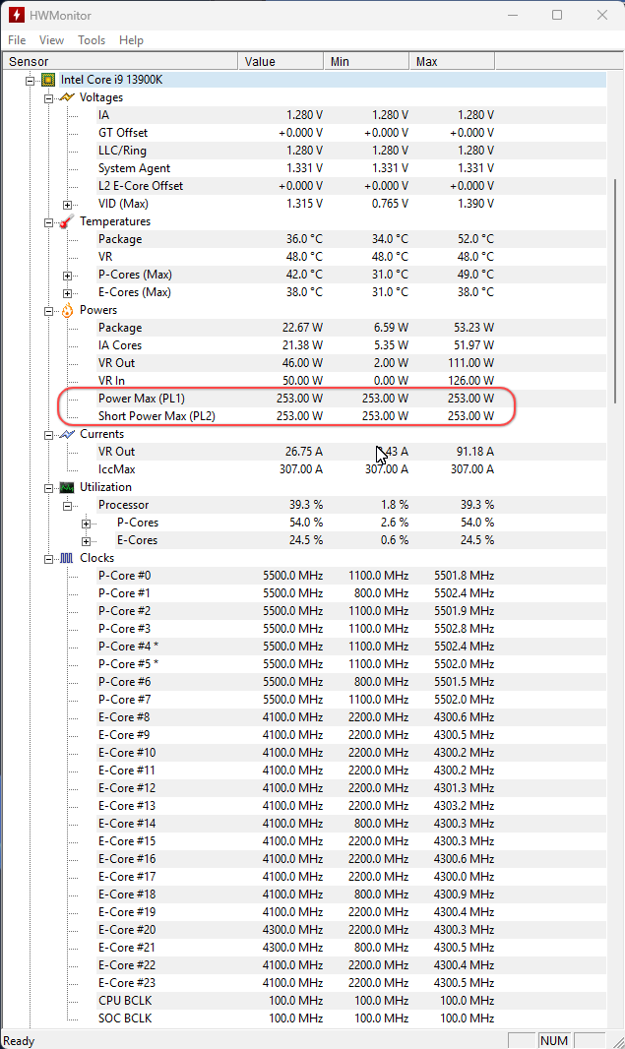The height and width of the screenshot is (1049, 625).
Task: Select the Short Power Max (PL2) row
Action: point(351,416)
